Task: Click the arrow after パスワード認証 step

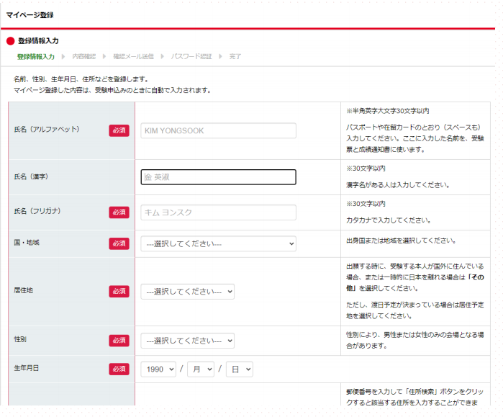Action: point(220,56)
